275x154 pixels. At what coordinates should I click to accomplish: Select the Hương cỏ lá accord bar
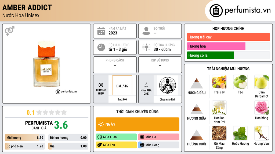[x=228, y=55]
